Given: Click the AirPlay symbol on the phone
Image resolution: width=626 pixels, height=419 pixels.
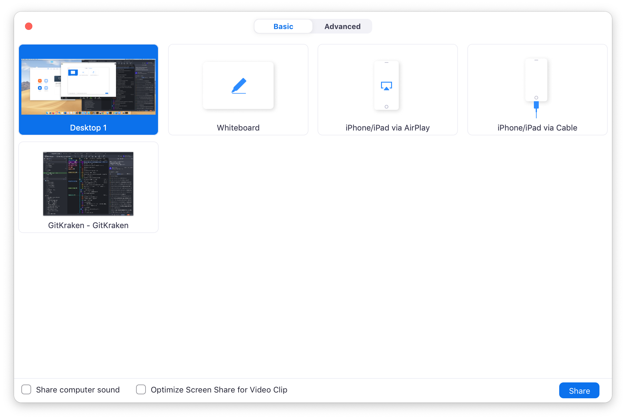Looking at the screenshot, I should coord(386,86).
